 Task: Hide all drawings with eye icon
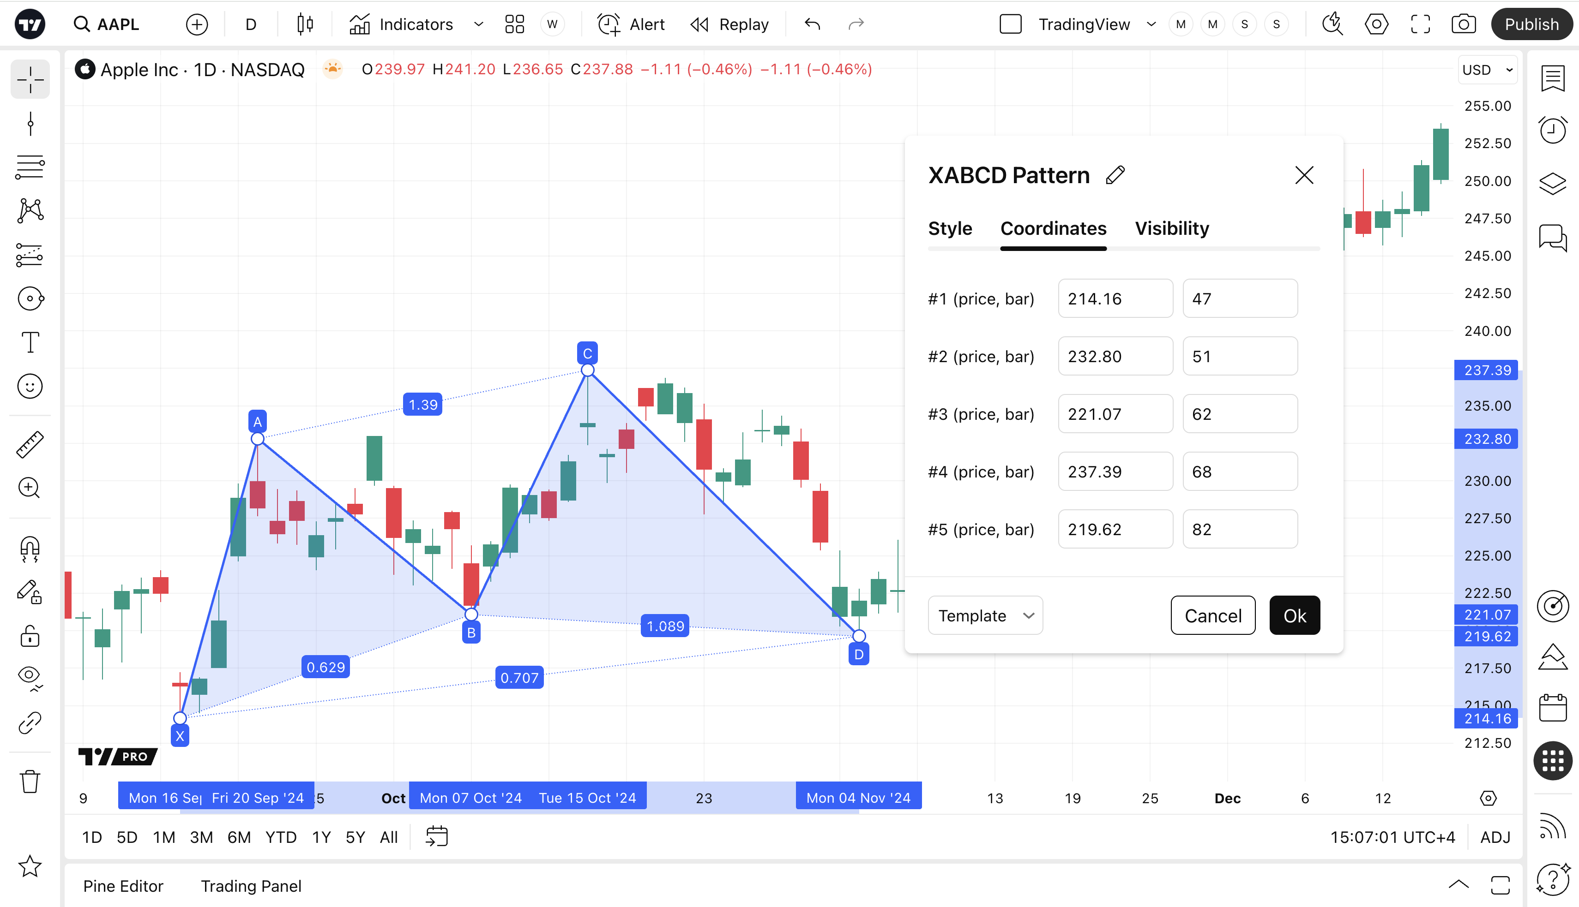[x=30, y=676]
